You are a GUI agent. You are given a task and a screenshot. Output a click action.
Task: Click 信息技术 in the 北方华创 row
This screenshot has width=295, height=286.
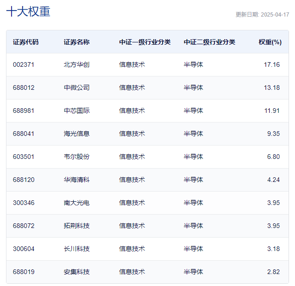click(132, 64)
